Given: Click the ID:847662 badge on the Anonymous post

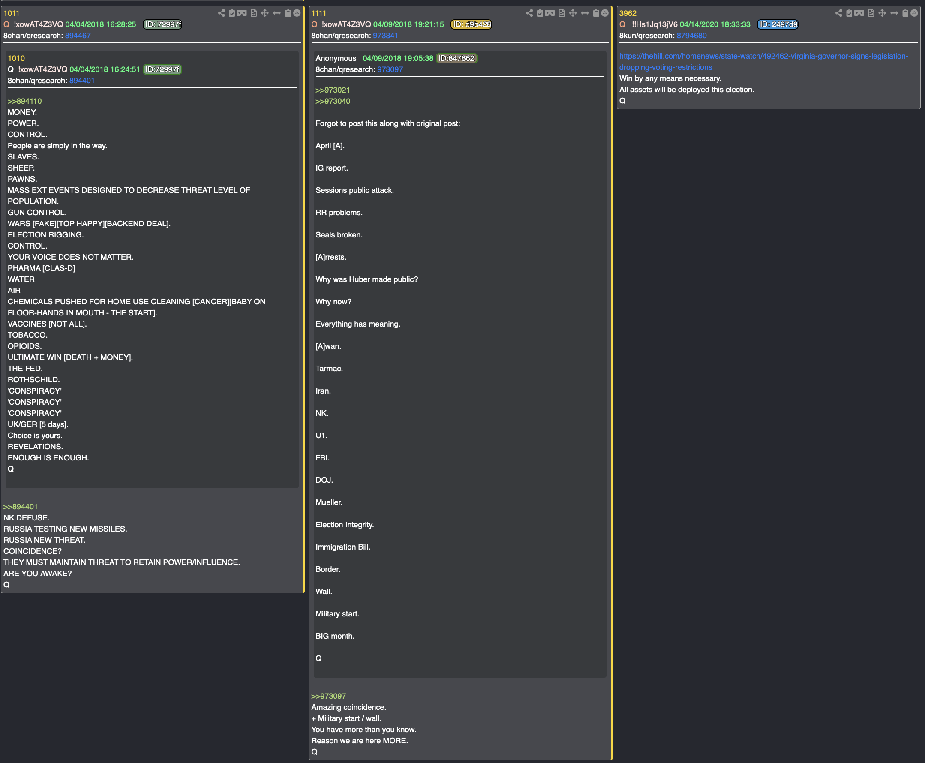Looking at the screenshot, I should 456,58.
